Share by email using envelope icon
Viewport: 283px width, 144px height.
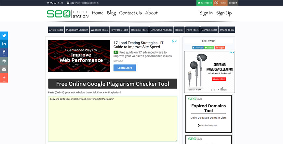[4, 69]
